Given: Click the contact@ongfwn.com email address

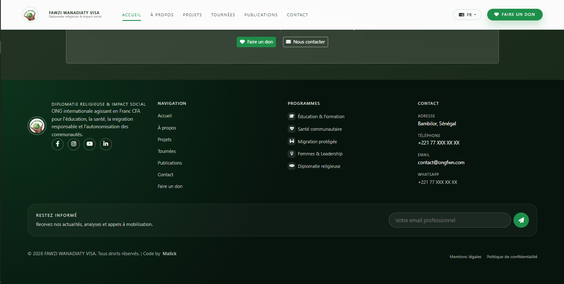Looking at the screenshot, I should 441,162.
